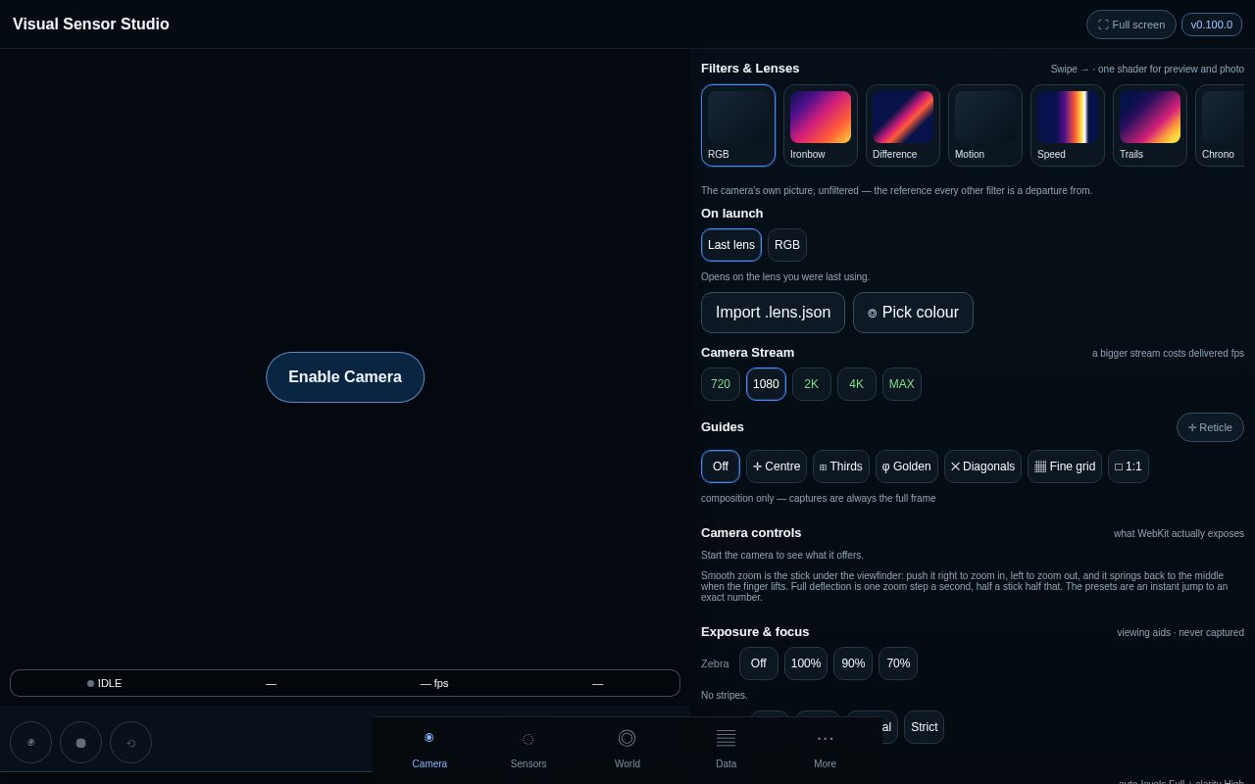Set On launch to Last lens
Viewport: 1255px width, 784px height.
click(x=731, y=245)
